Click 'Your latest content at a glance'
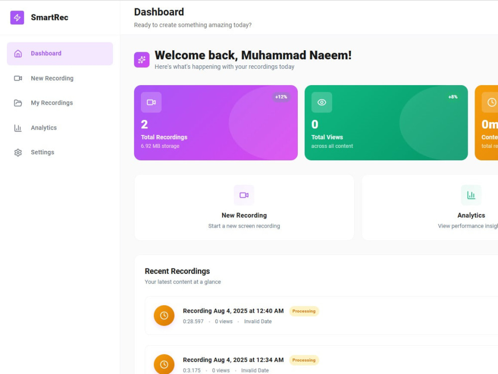Screen dimensions: 498x374 click(x=183, y=282)
